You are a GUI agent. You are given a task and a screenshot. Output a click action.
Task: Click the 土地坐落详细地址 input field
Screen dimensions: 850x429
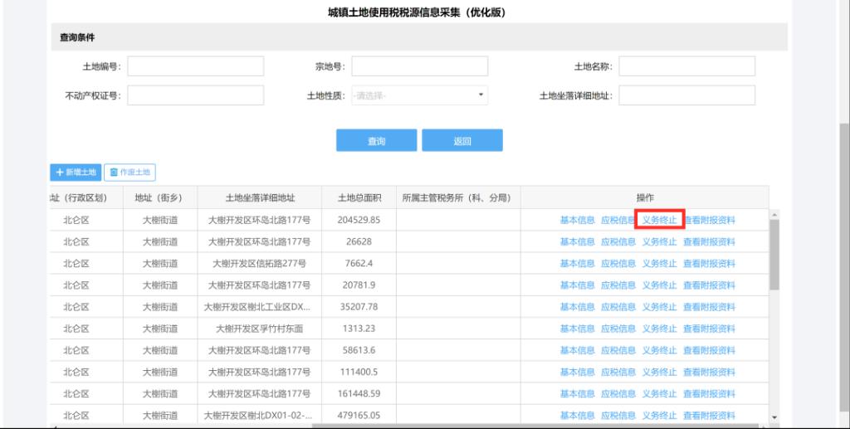(x=686, y=95)
